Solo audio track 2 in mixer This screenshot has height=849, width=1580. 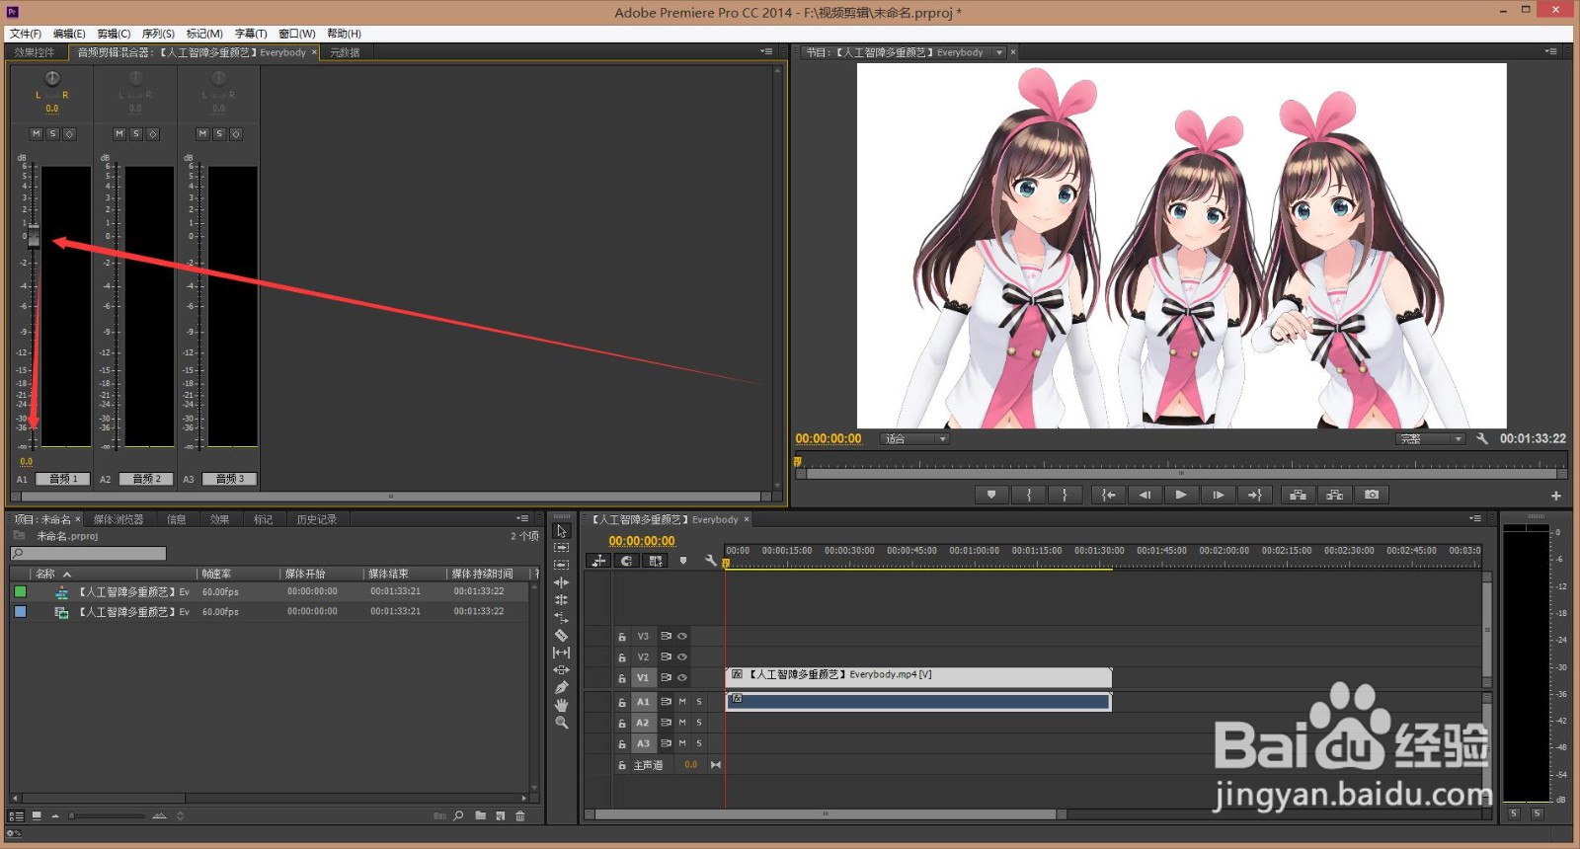(136, 133)
